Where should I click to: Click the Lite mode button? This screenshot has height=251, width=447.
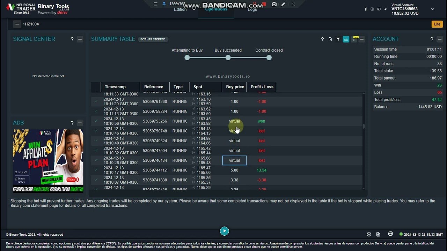(437, 24)
